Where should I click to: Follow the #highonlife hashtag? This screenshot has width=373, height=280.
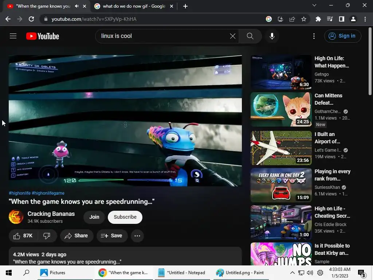click(20, 193)
